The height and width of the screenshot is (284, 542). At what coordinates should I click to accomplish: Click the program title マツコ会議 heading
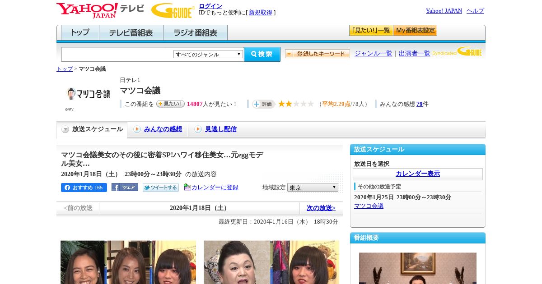point(140,91)
